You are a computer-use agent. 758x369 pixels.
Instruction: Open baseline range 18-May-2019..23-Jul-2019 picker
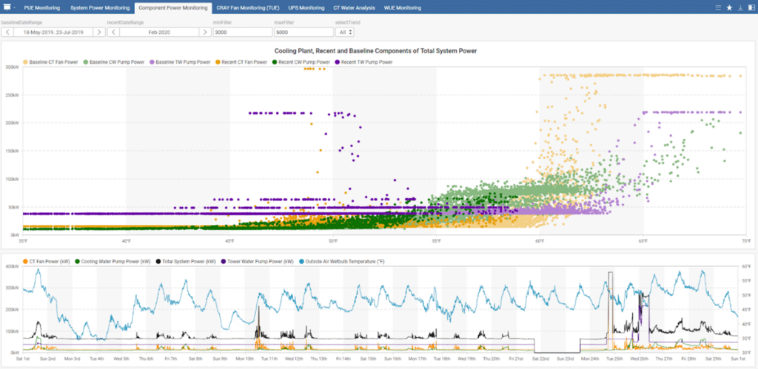coord(53,32)
